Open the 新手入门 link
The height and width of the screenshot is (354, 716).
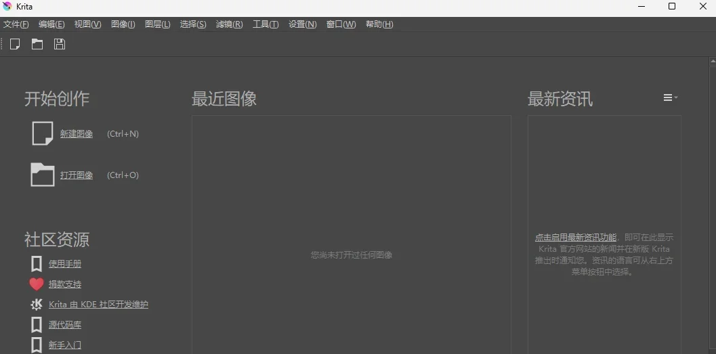click(x=65, y=345)
